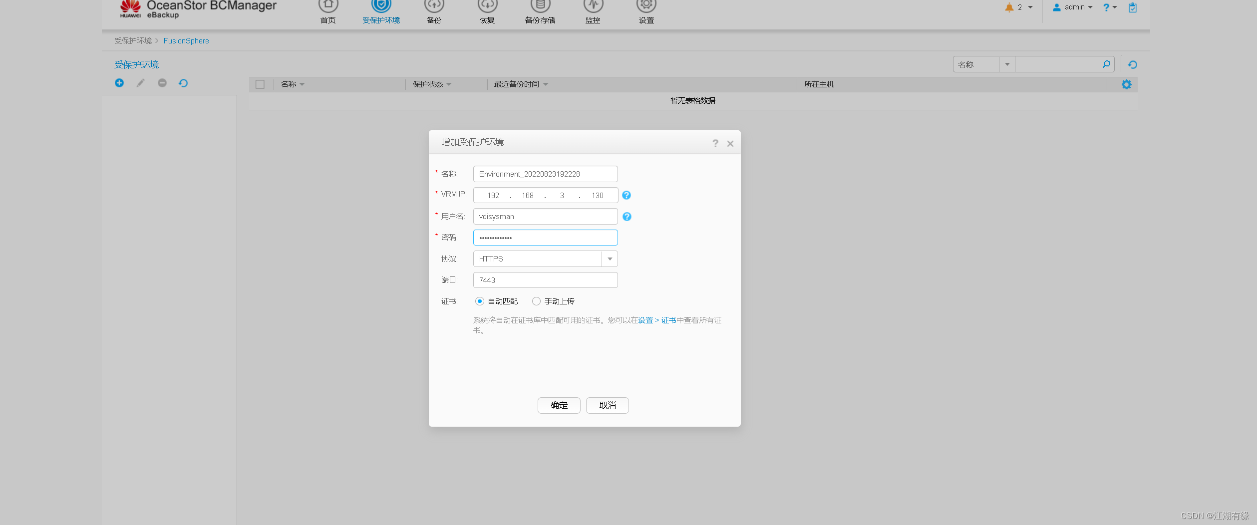Click the dialog question mark help icon
Image resolution: width=1257 pixels, height=525 pixels.
point(715,143)
